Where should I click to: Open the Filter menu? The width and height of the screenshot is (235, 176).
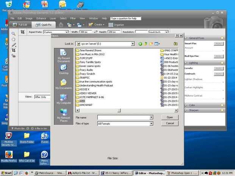click(73, 19)
